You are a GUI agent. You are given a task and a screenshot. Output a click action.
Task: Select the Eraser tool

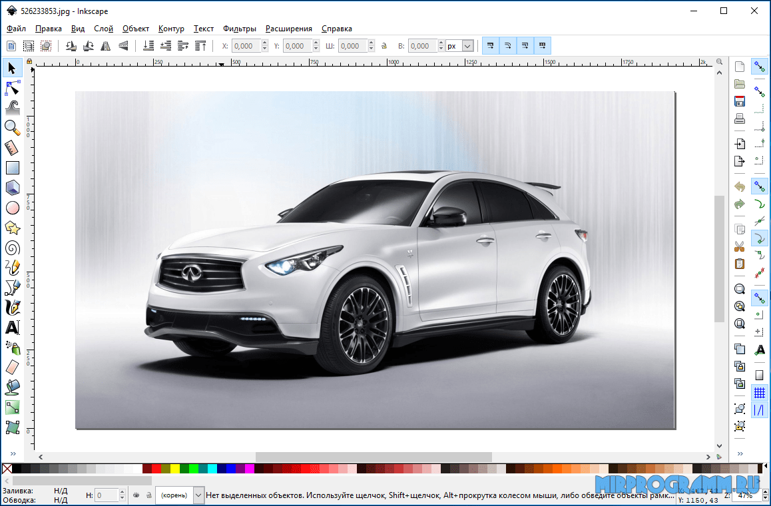[x=12, y=368]
